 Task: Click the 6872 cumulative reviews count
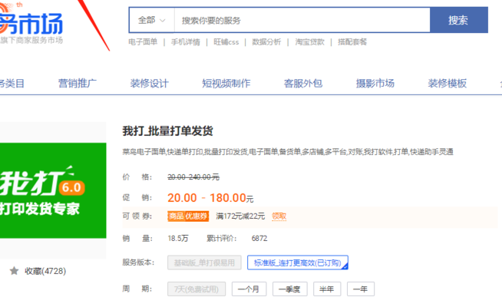point(259,239)
